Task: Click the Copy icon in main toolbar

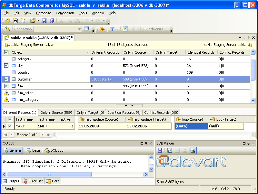Action: coord(69,21)
